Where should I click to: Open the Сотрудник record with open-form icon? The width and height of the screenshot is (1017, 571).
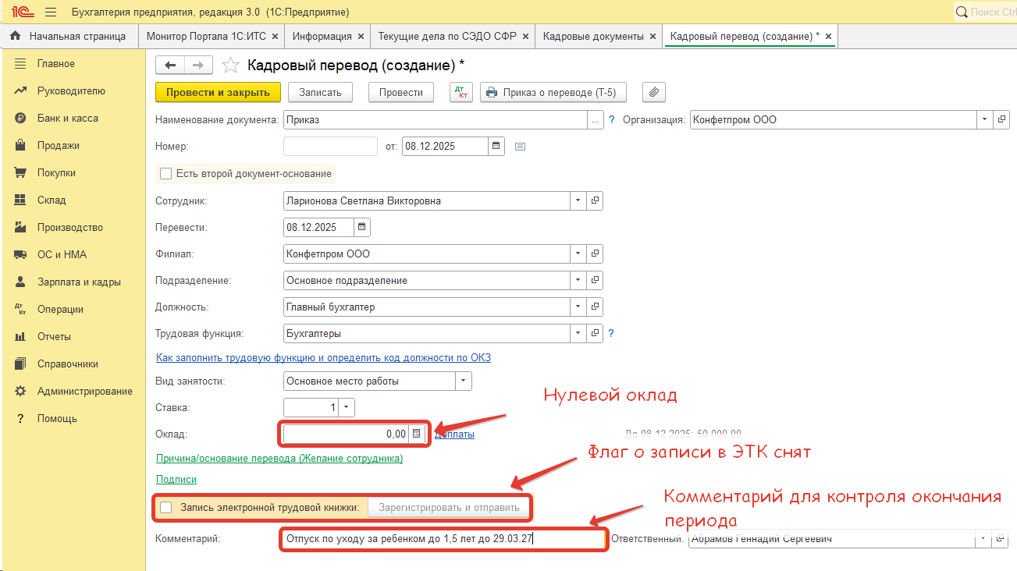(x=595, y=200)
